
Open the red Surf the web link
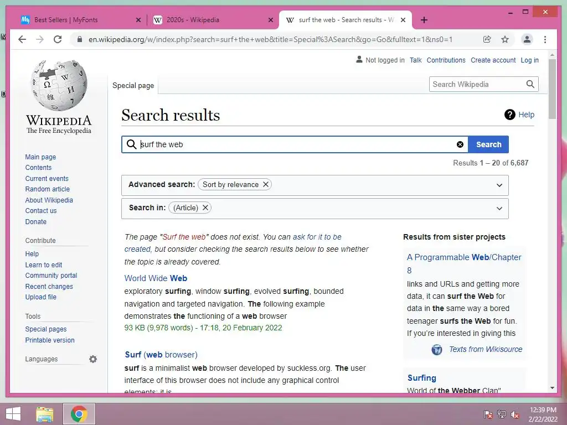(x=184, y=237)
